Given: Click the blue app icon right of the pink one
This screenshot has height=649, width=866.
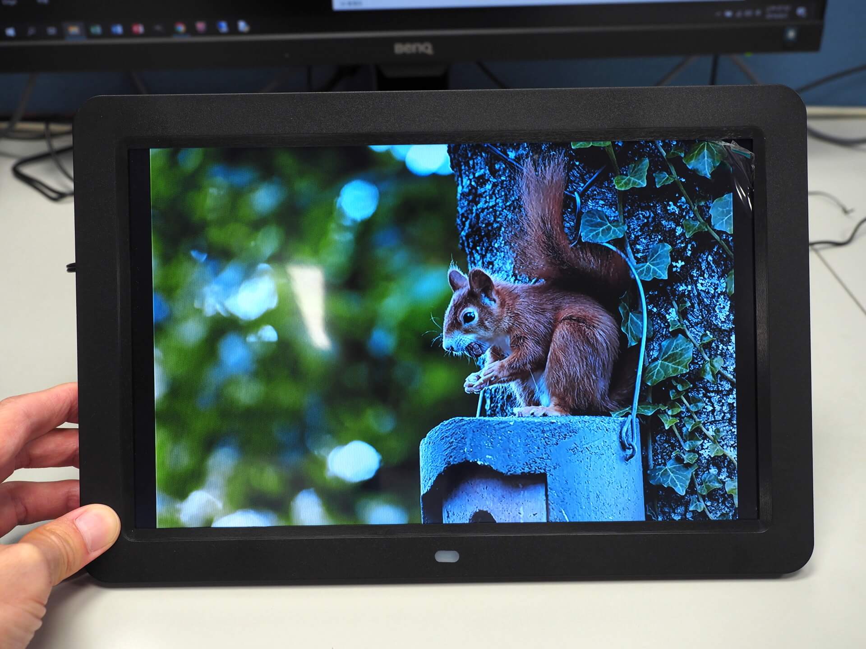Looking at the screenshot, I should pos(222,27).
